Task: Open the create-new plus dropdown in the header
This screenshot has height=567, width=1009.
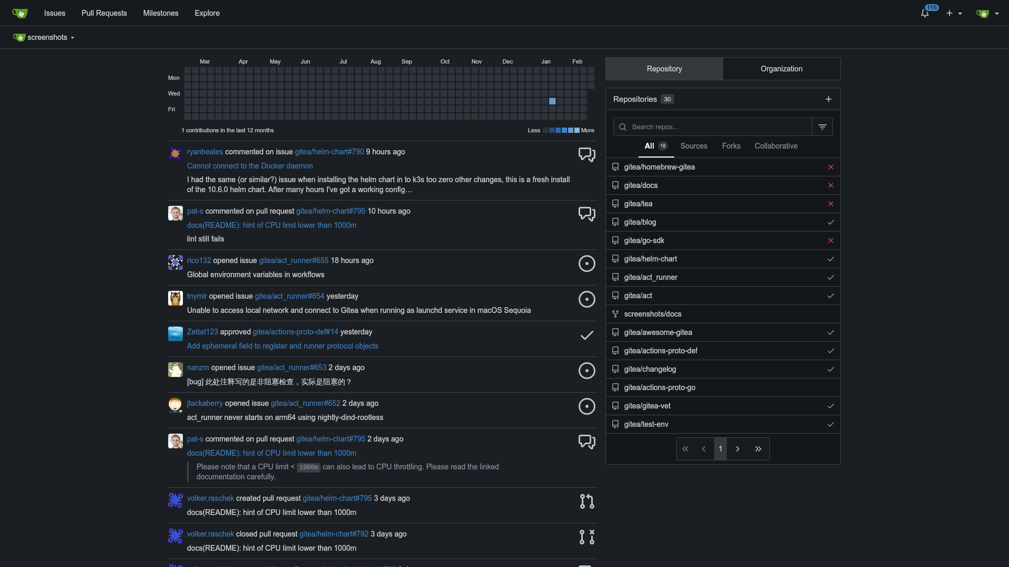Action: click(953, 13)
